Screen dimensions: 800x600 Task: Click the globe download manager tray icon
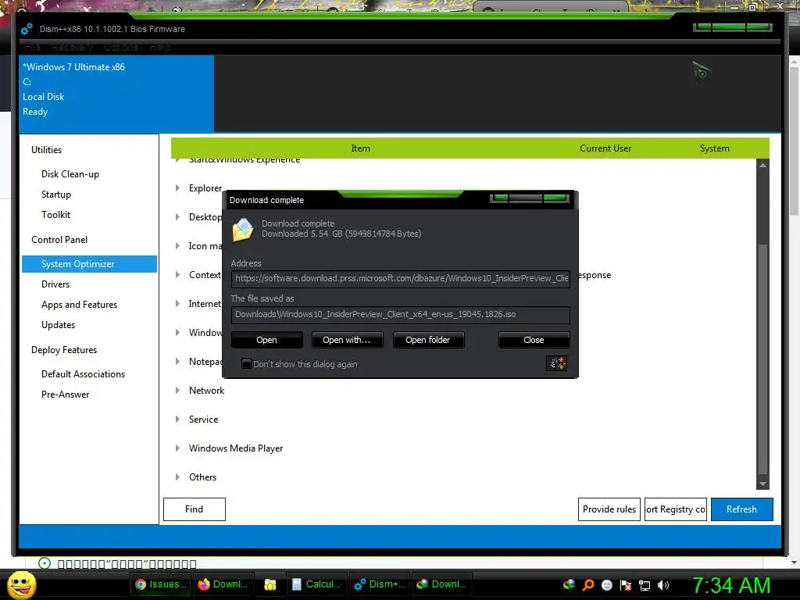569,585
